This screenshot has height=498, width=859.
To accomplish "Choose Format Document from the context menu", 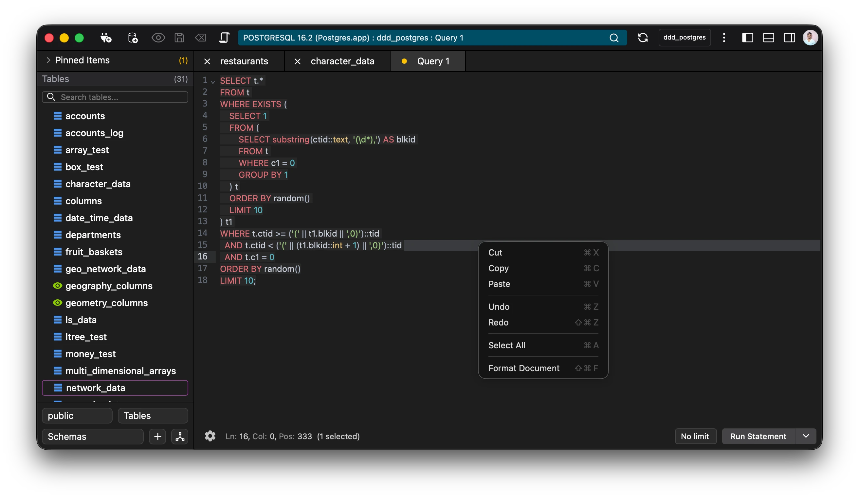I will point(523,368).
